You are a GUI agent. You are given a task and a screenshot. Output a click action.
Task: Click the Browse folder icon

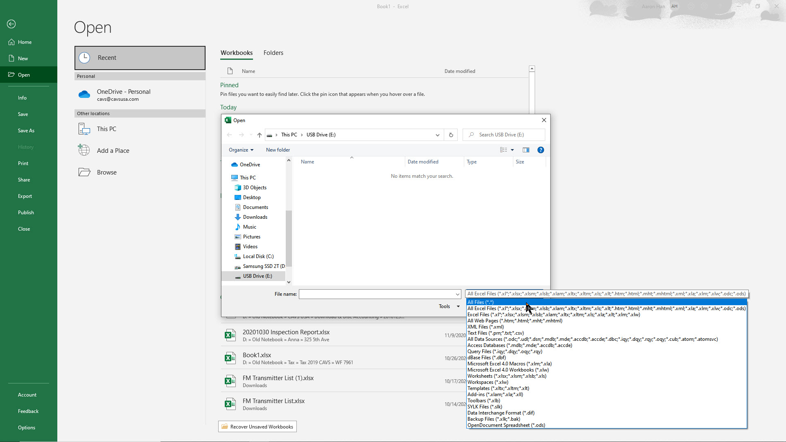[84, 172]
